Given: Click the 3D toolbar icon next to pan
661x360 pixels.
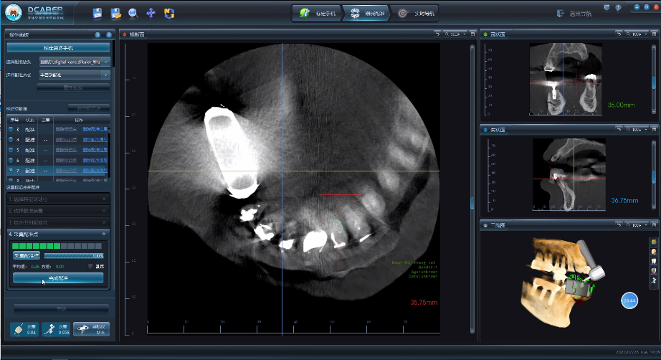Looking at the screenshot, I should (x=169, y=13).
